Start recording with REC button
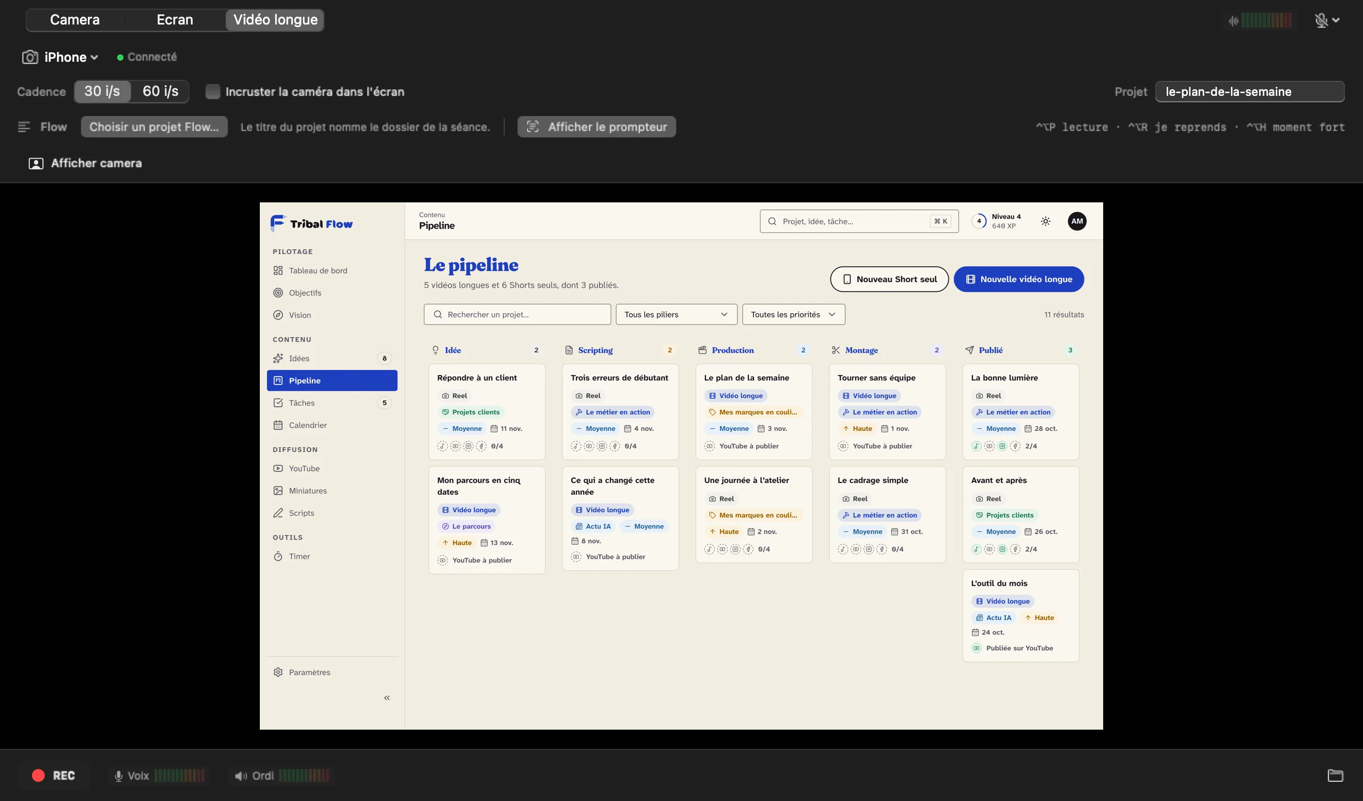Viewport: 1363px width, 801px height. [53, 775]
